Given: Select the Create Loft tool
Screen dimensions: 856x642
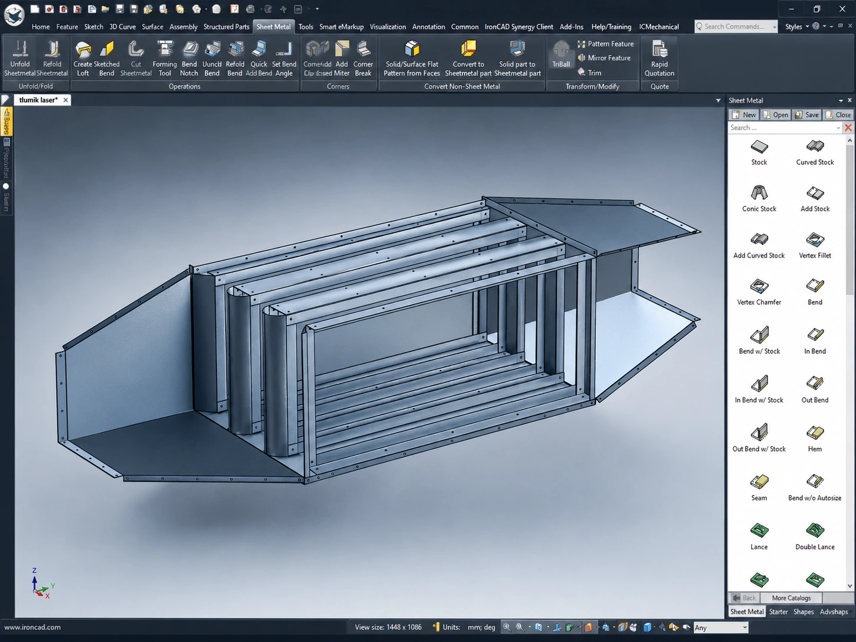Looking at the screenshot, I should click(83, 59).
